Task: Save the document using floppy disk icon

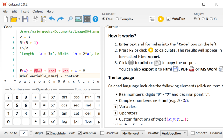Action: 25,19
